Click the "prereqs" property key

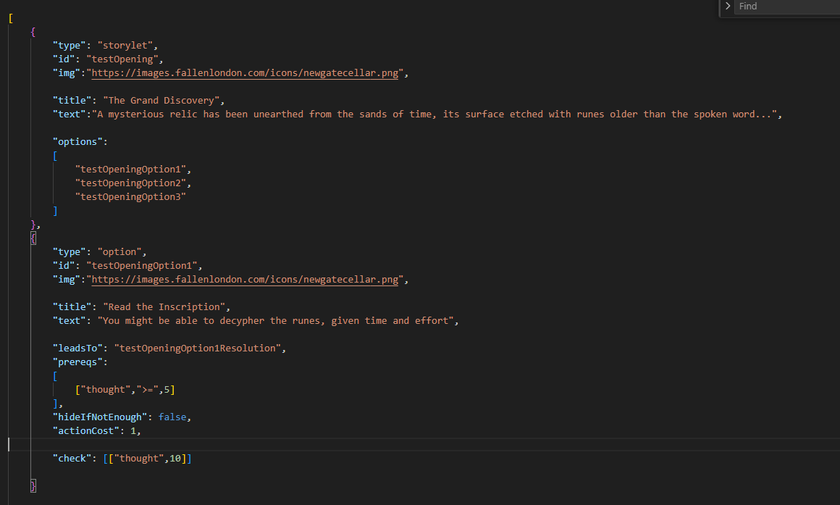pyautogui.click(x=78, y=362)
